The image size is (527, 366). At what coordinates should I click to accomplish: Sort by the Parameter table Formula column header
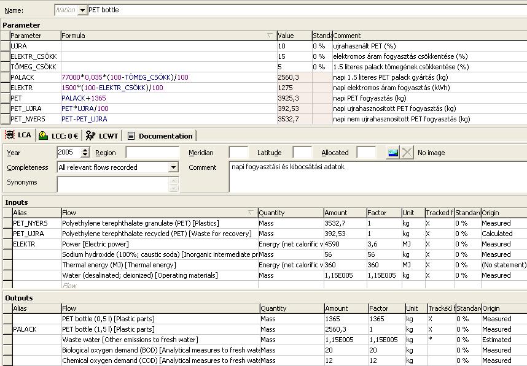click(x=169, y=36)
